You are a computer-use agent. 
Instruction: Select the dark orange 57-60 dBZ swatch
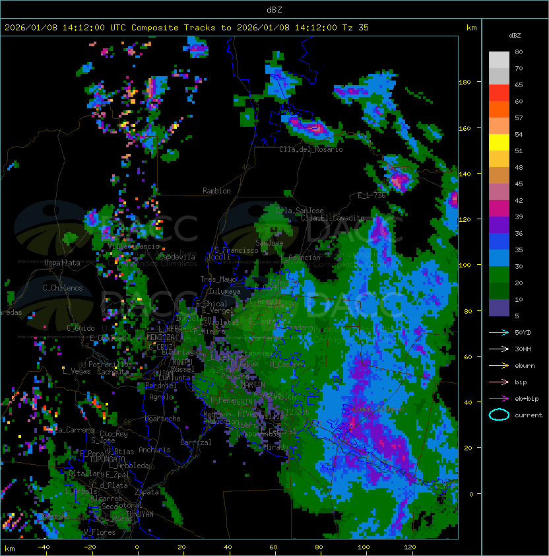(499, 110)
